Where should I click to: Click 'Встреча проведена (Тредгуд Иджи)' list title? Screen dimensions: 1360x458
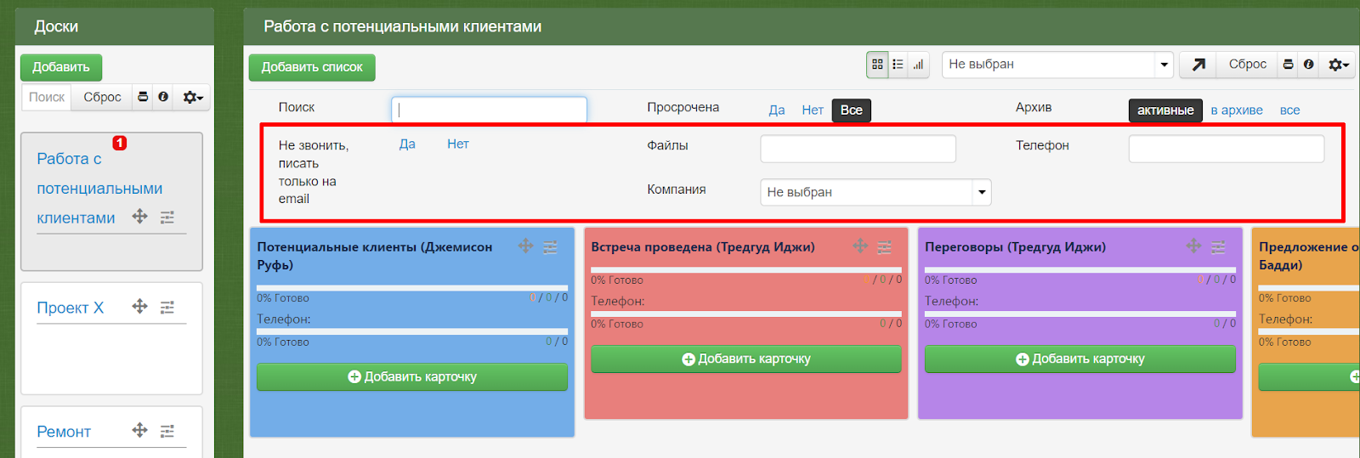703,247
